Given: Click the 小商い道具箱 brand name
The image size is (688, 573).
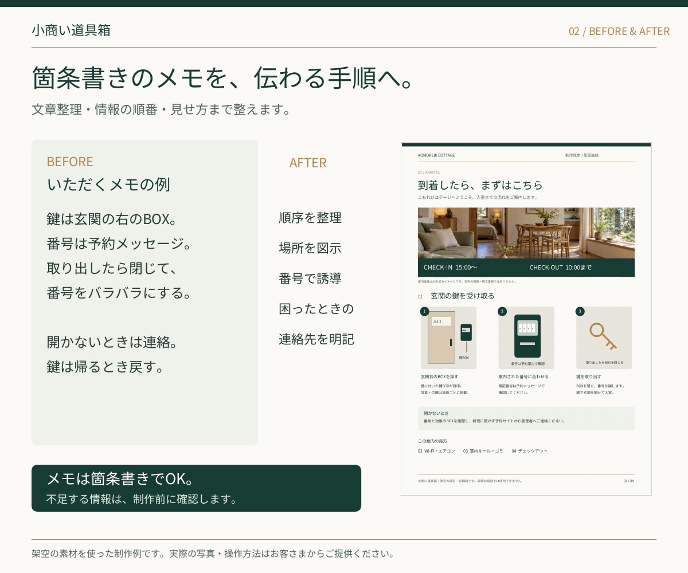Looking at the screenshot, I should point(71,30).
